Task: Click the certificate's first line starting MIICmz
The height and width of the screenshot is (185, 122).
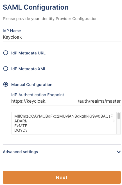Action: click(64, 116)
